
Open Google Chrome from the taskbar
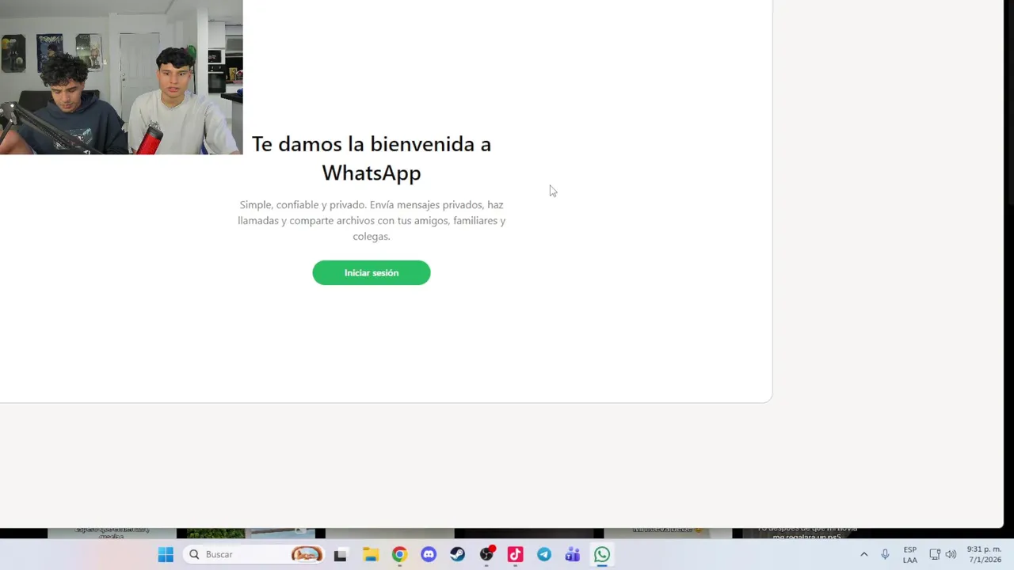[x=399, y=554]
